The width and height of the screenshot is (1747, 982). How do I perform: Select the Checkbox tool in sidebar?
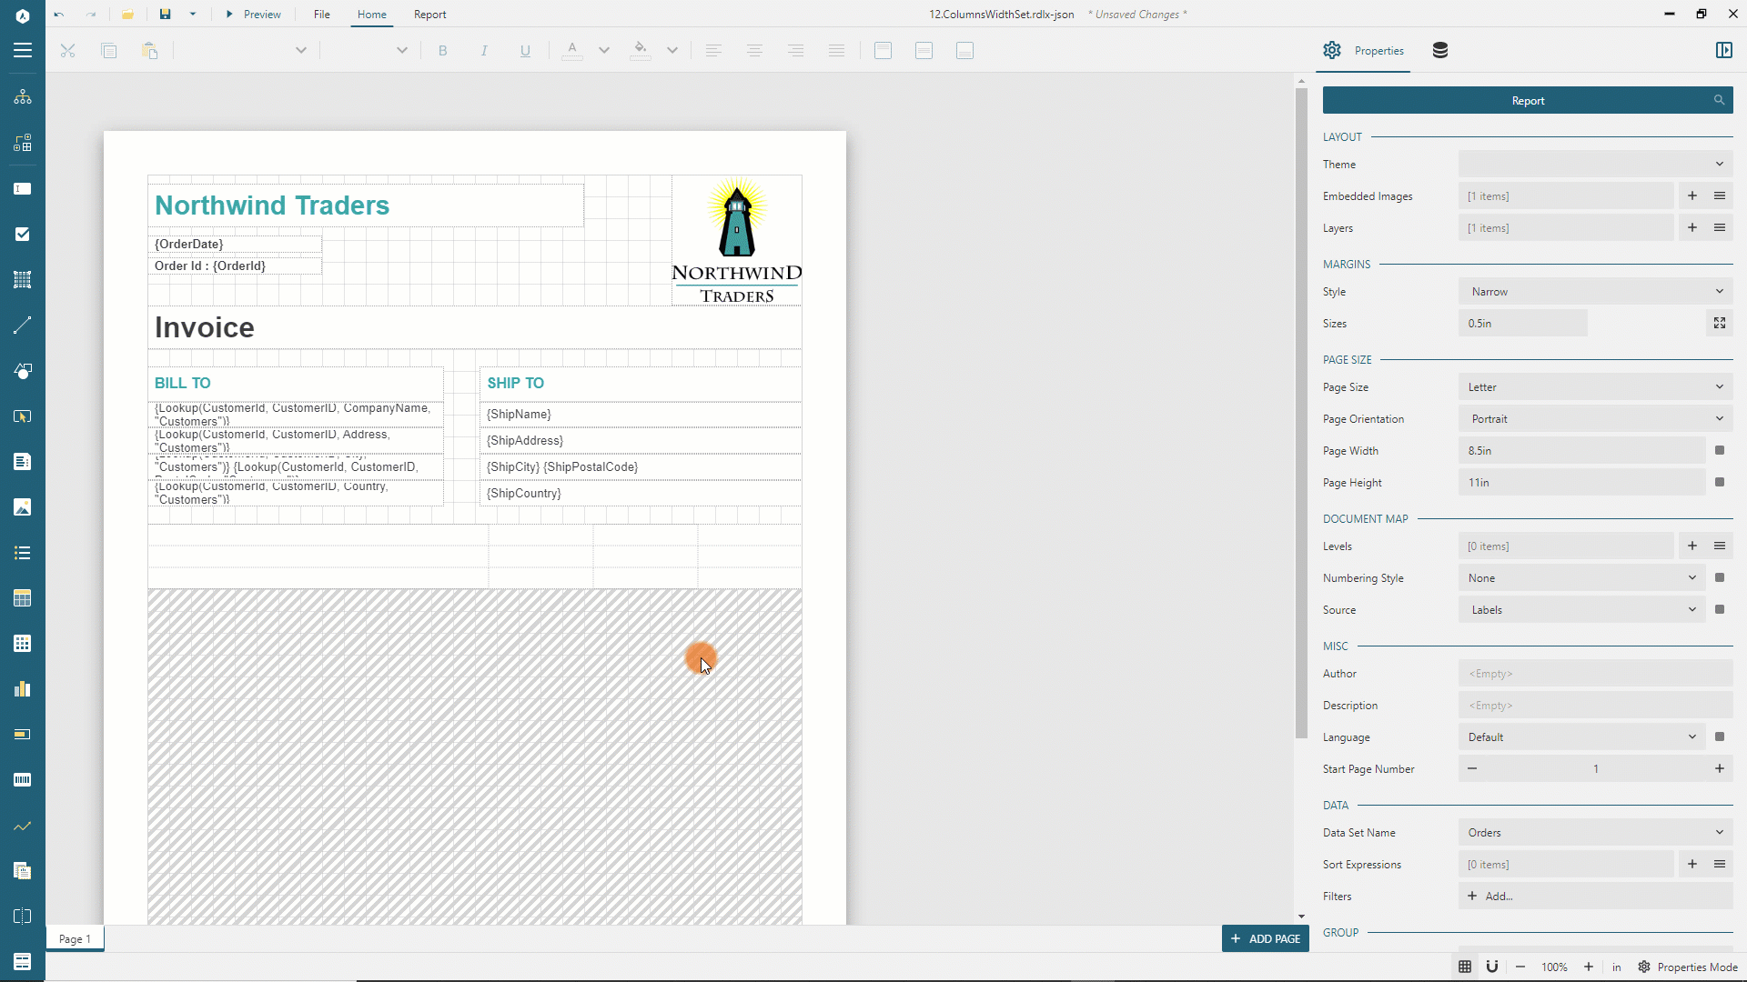[x=23, y=235]
